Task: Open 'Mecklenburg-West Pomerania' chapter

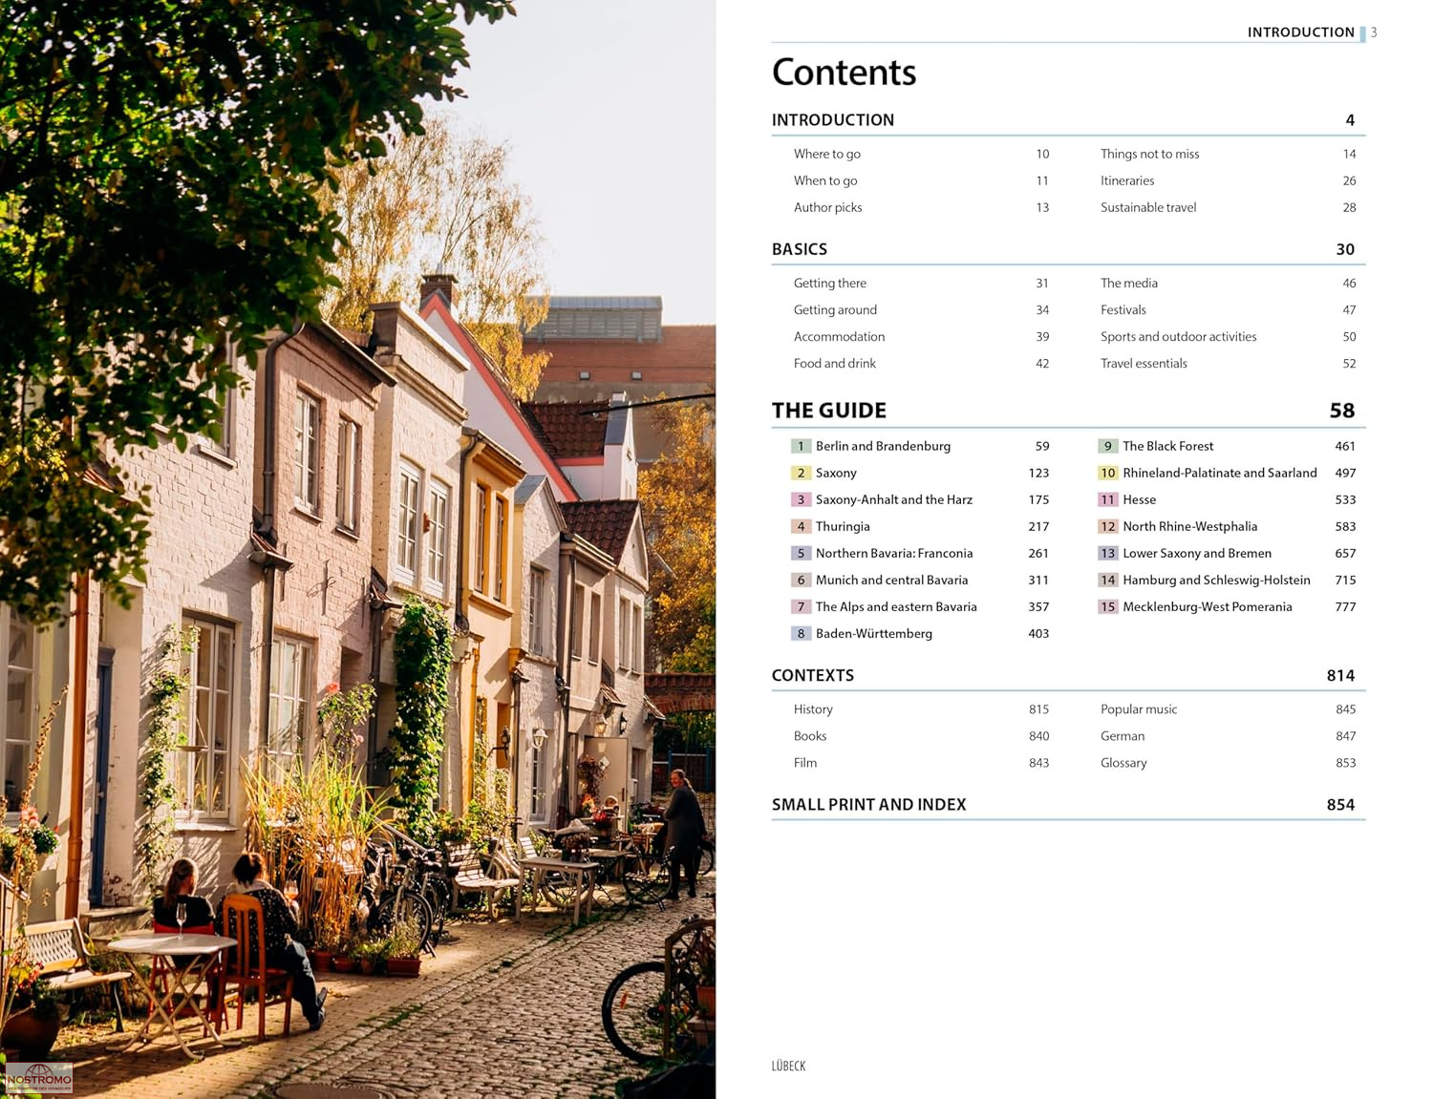Action: [x=1208, y=606]
